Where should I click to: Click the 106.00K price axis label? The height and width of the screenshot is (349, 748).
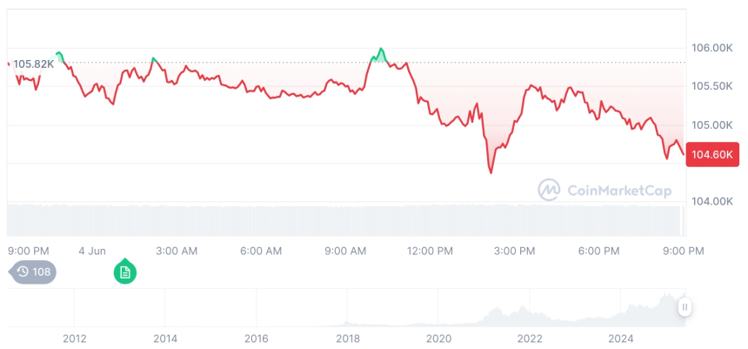(711, 48)
